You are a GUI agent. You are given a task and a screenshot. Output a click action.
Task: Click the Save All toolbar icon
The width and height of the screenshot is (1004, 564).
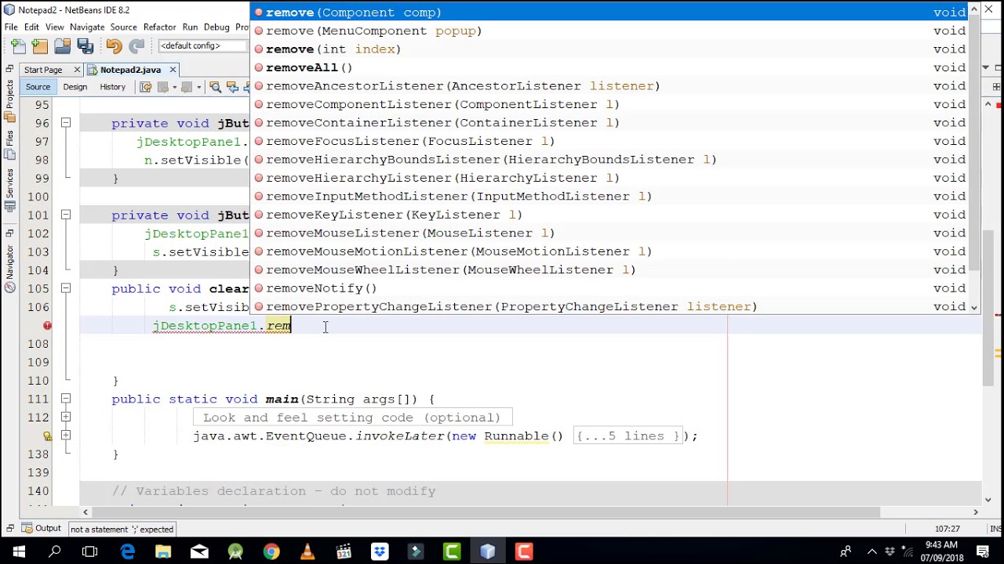pyautogui.click(x=85, y=46)
